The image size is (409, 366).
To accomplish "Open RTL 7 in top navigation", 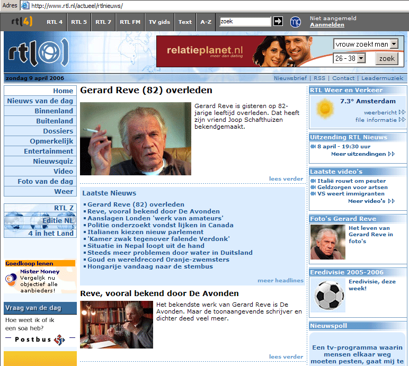I will click(103, 22).
